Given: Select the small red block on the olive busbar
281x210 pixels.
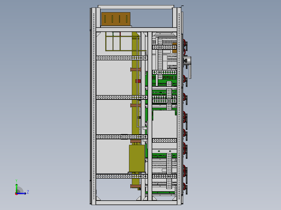Looking at the screenshot, I should tap(138, 81).
